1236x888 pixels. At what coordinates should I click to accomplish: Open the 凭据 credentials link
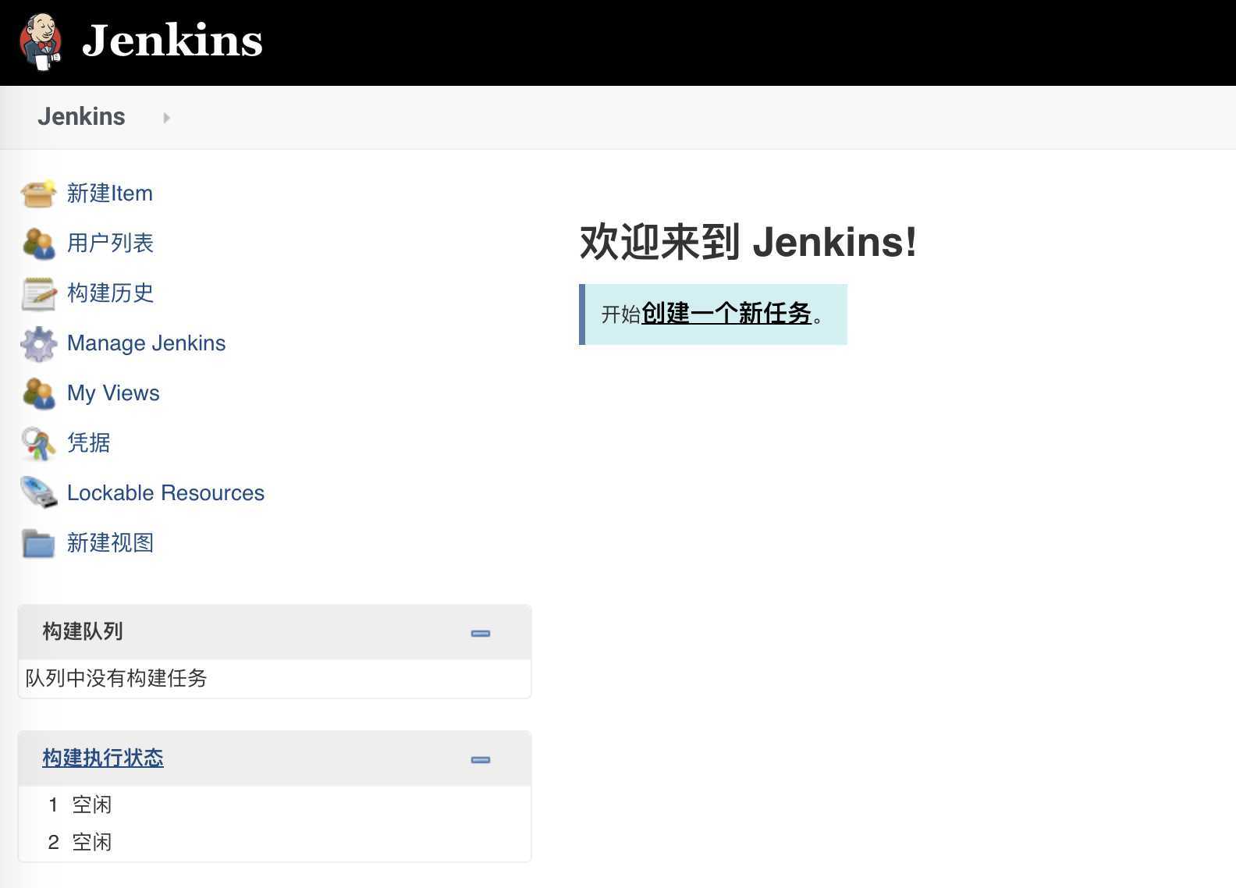(x=88, y=442)
